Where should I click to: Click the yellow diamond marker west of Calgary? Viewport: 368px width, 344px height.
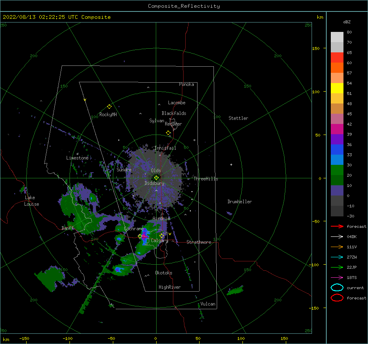point(140,236)
